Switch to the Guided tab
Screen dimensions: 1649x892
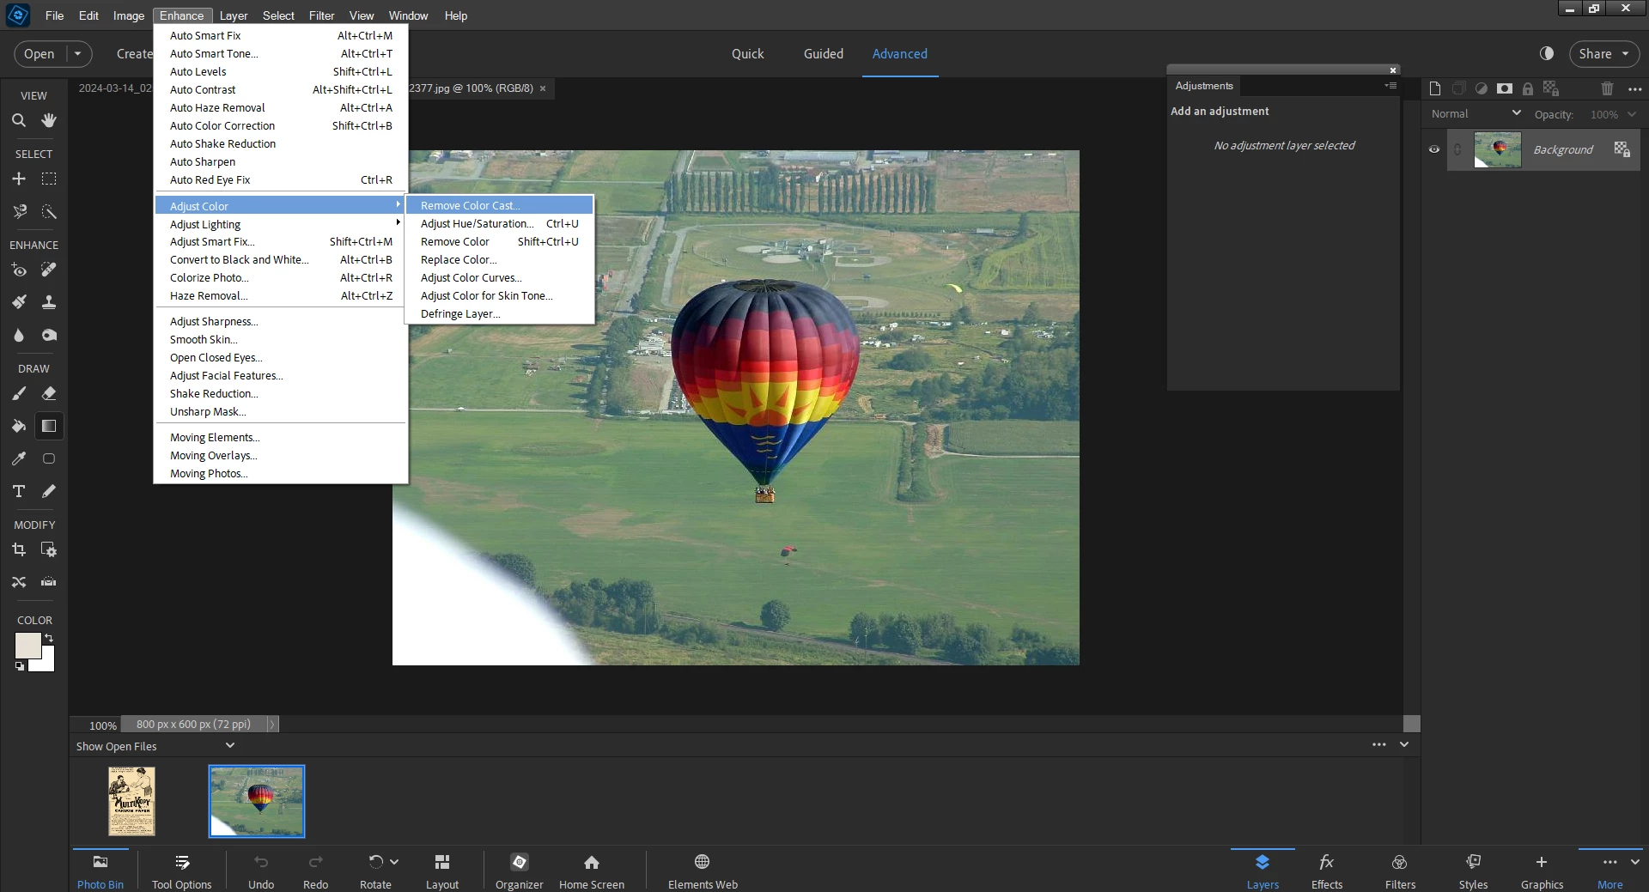(823, 53)
